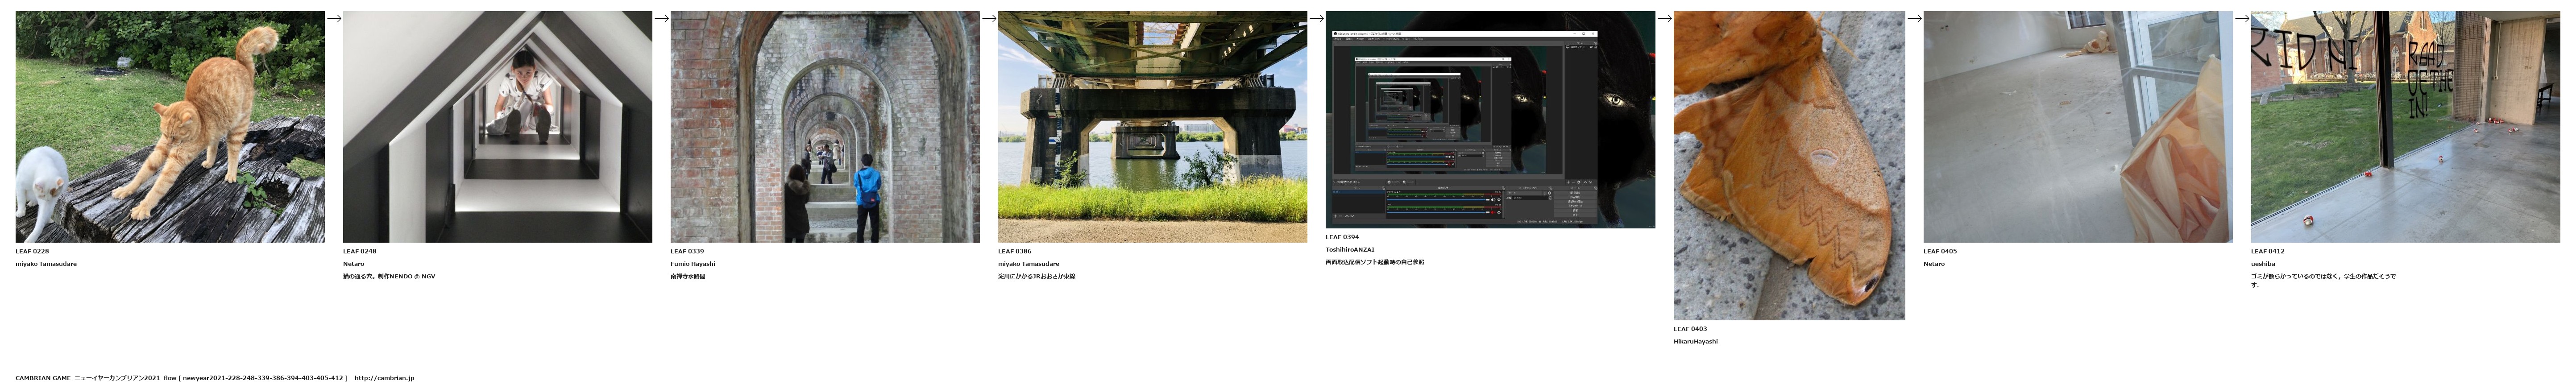2576x389 pixels.
Task: Click caption '画面取込配信ソフト起動時の自己参照'
Action: click(1375, 262)
